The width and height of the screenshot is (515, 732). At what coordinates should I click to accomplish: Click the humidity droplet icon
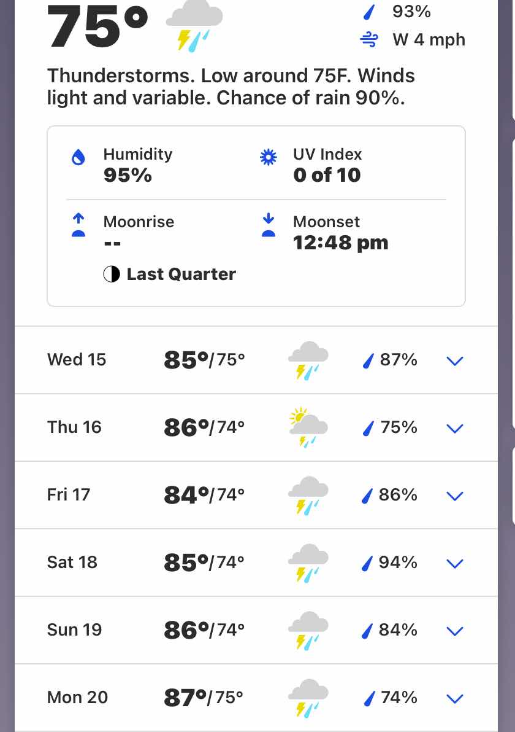tap(78, 157)
